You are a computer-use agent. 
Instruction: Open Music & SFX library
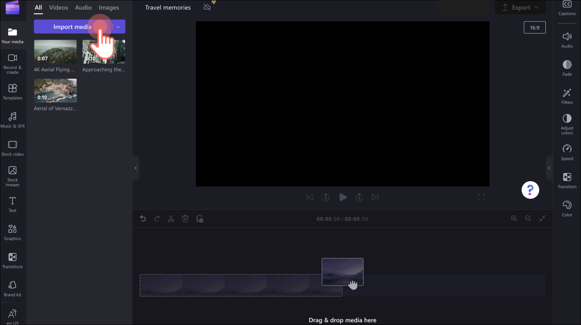click(x=12, y=120)
